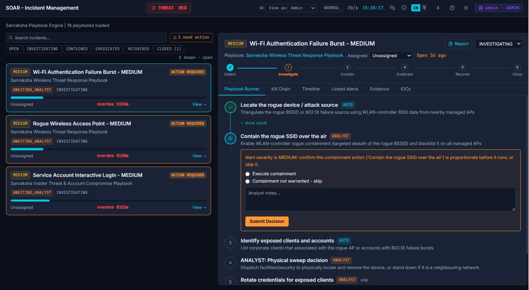Viewport: 529px width, 290px height.
Task: Click the bell '3 need action' button
Action: [x=191, y=38]
